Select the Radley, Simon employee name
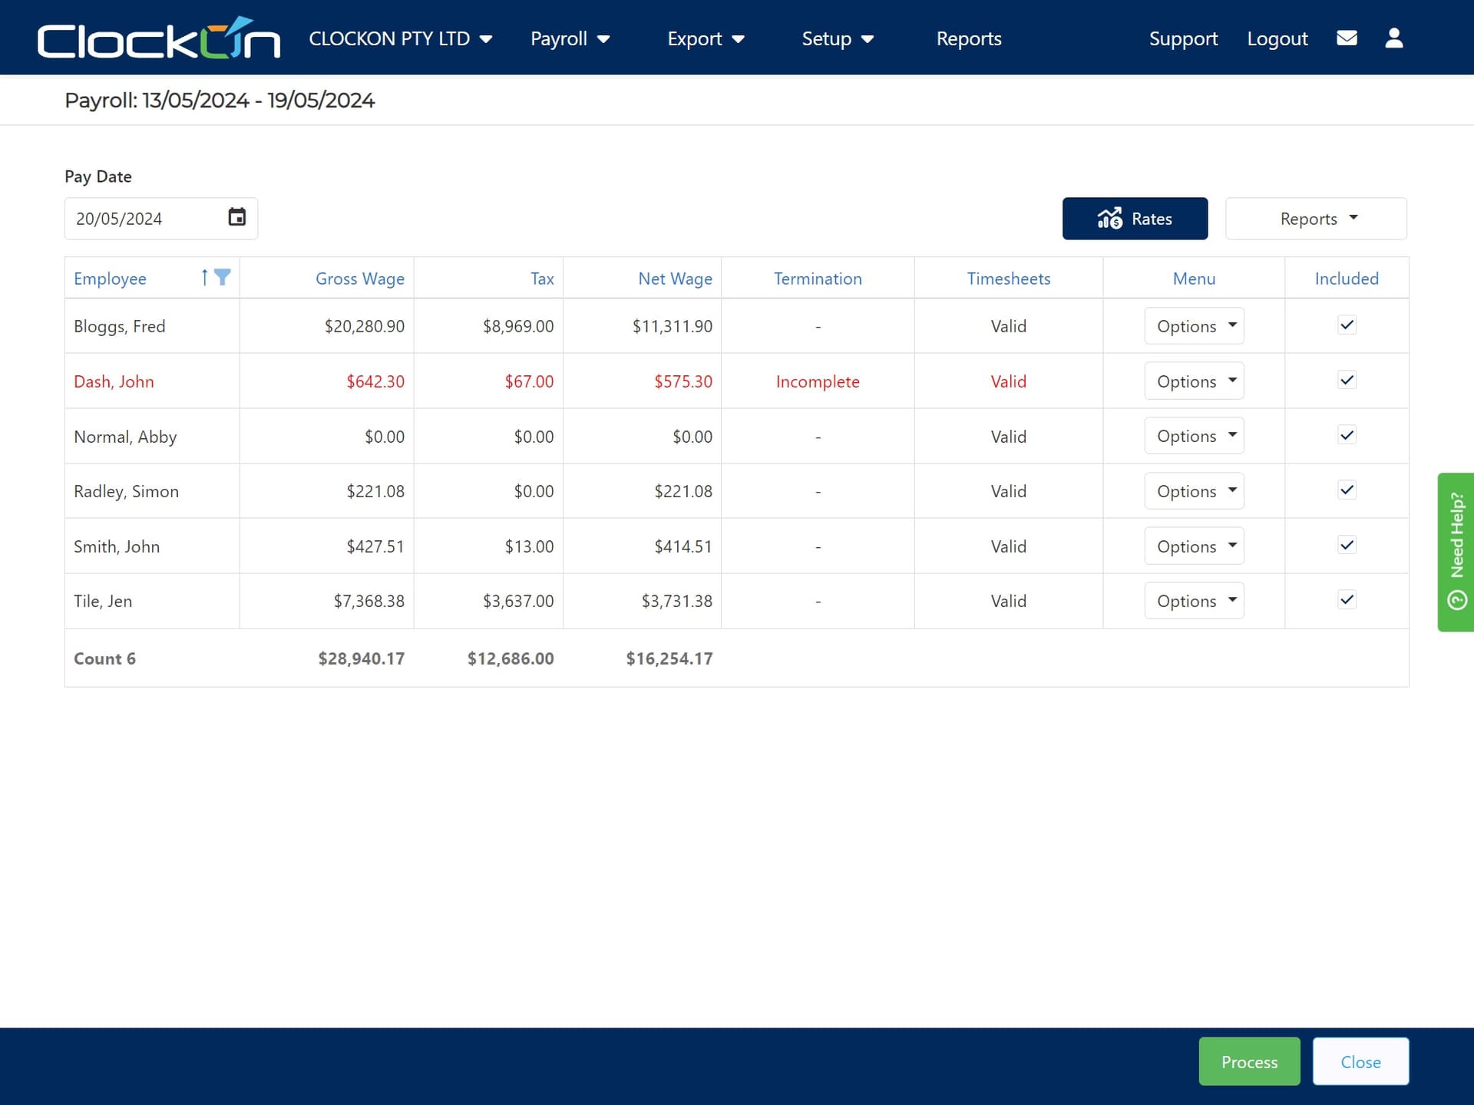 (x=126, y=491)
